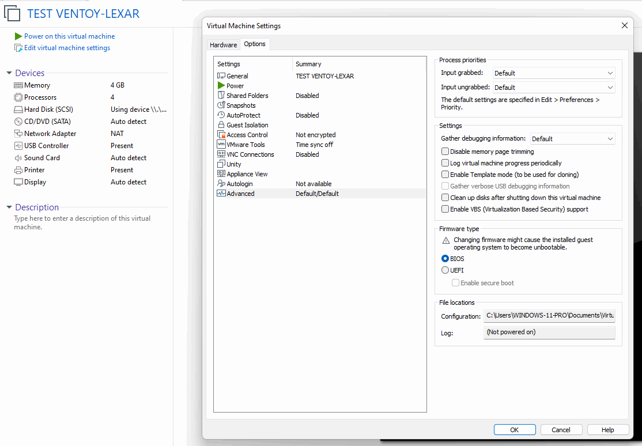Close the Virtual Machine Settings dialog
Screen dimensions: 642x446
pyautogui.click(x=624, y=25)
